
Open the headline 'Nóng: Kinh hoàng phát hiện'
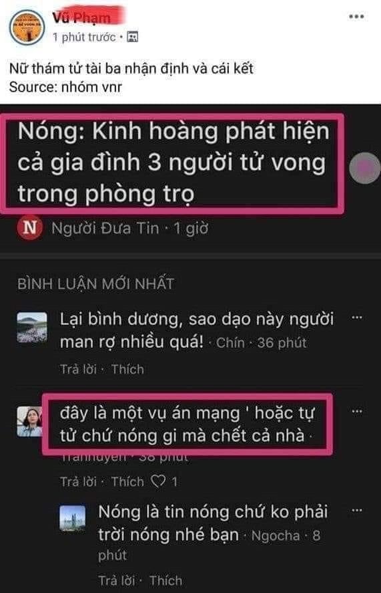(173, 162)
